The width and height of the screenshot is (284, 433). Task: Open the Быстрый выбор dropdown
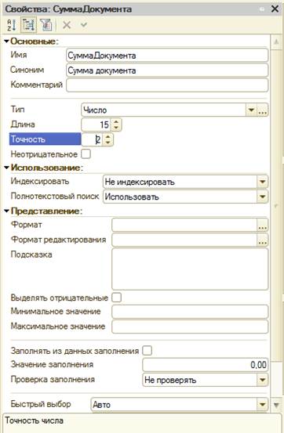(x=262, y=405)
